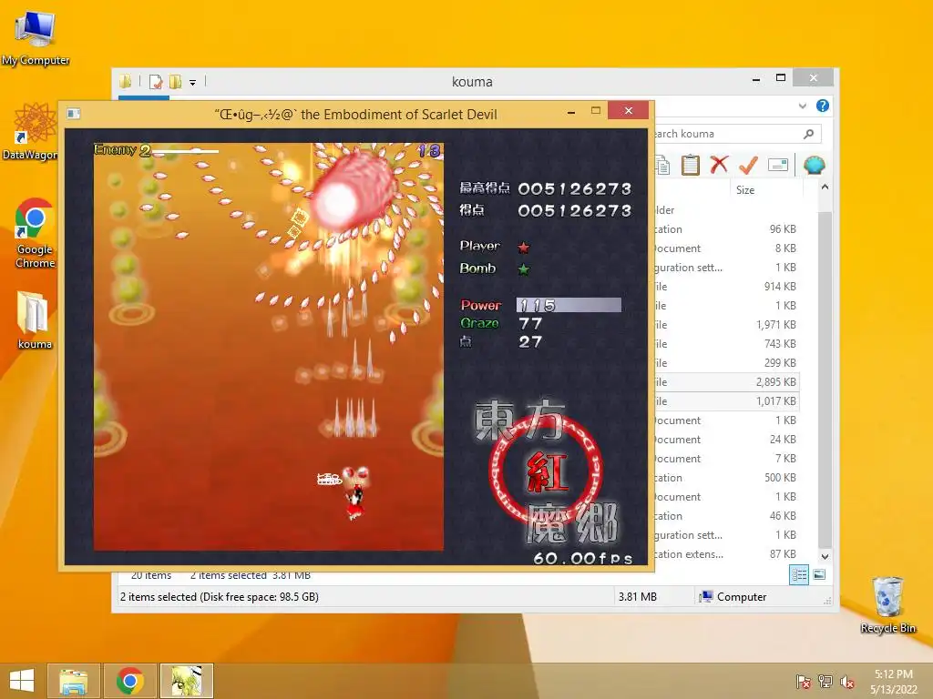The height and width of the screenshot is (699, 933).
Task: Open the network tray icon
Action: tap(825, 682)
